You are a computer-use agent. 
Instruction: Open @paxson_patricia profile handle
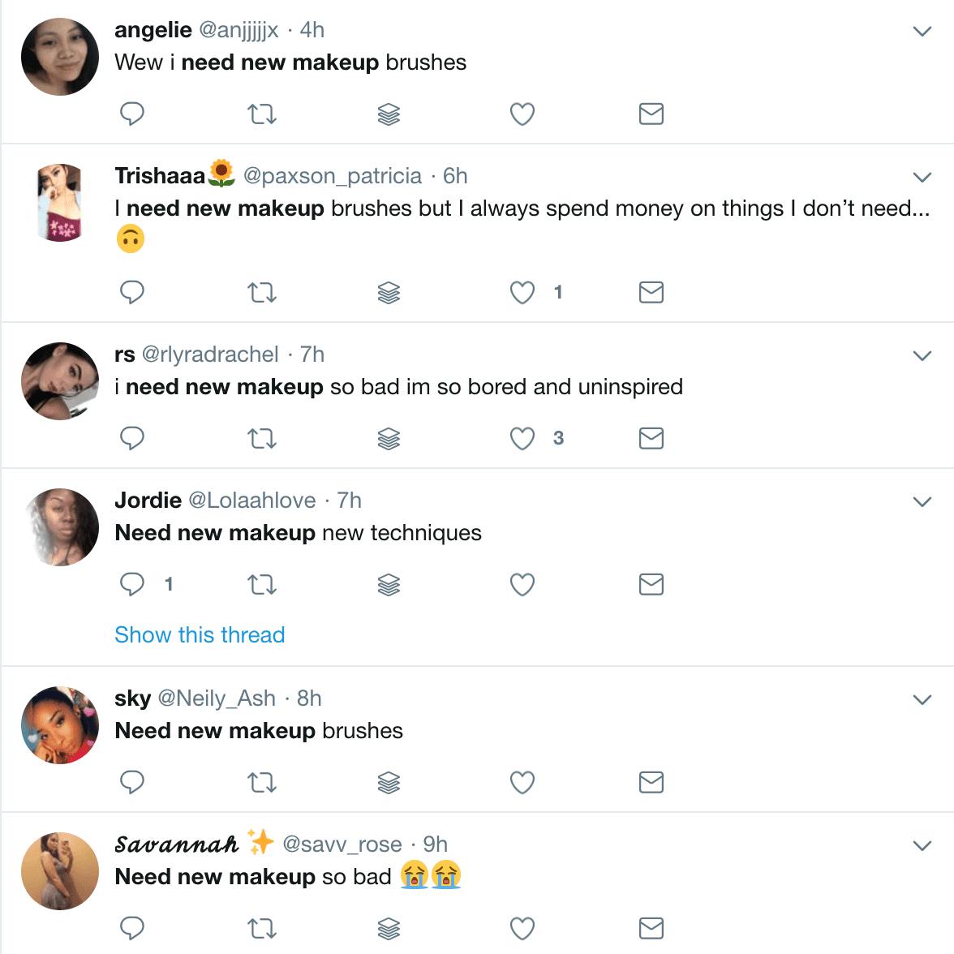click(333, 176)
